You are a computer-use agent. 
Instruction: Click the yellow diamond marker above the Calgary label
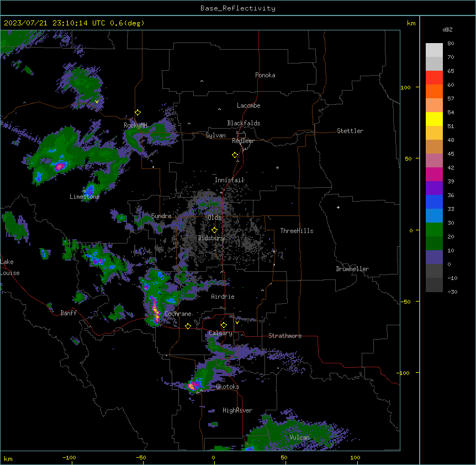tap(224, 325)
